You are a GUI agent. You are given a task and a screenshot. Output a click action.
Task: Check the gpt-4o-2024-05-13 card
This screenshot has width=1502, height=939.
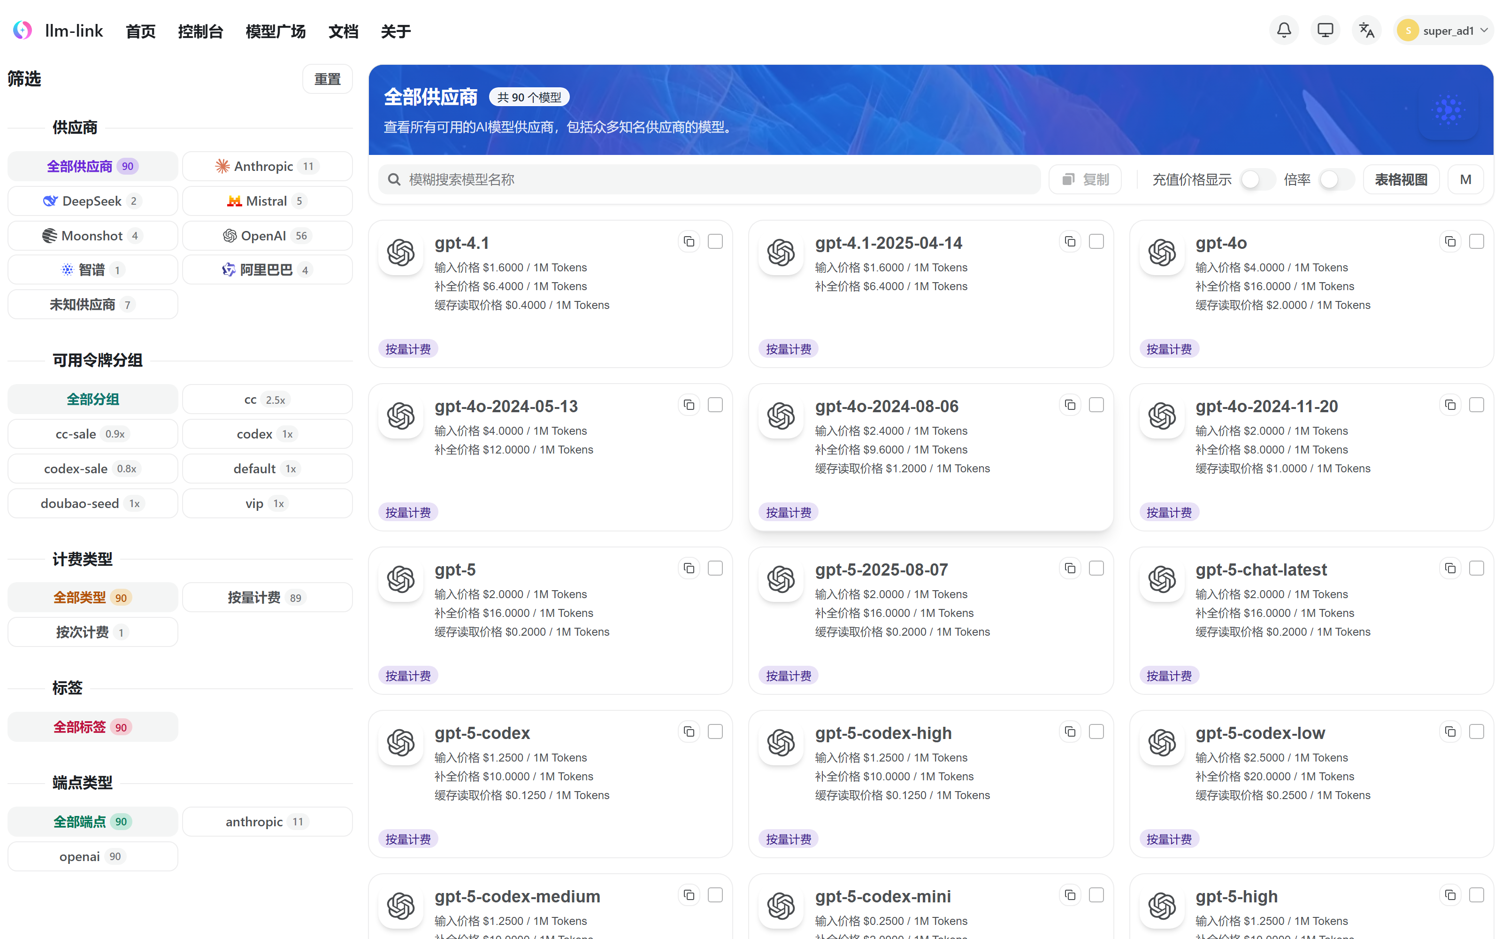(x=715, y=405)
